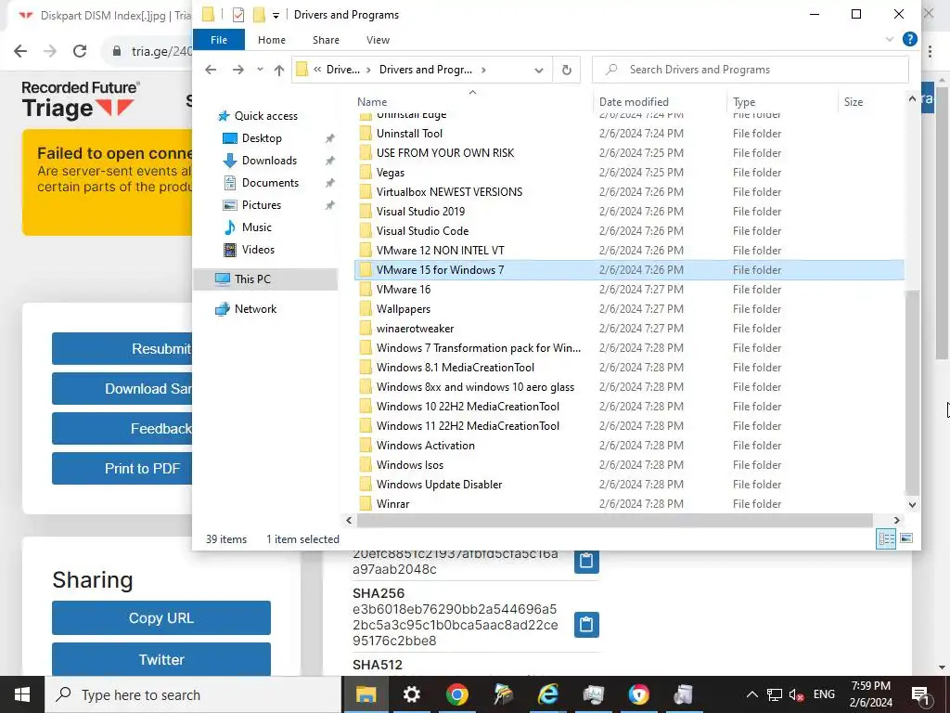The width and height of the screenshot is (950, 713).
Task: Copy the SHA256 hash with its clipboard icon
Action: (x=586, y=625)
